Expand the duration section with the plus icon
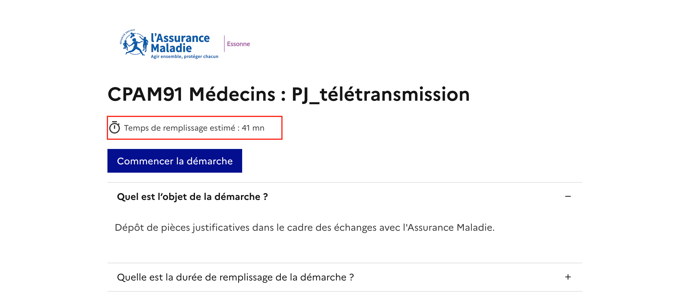698x308 pixels. (568, 277)
